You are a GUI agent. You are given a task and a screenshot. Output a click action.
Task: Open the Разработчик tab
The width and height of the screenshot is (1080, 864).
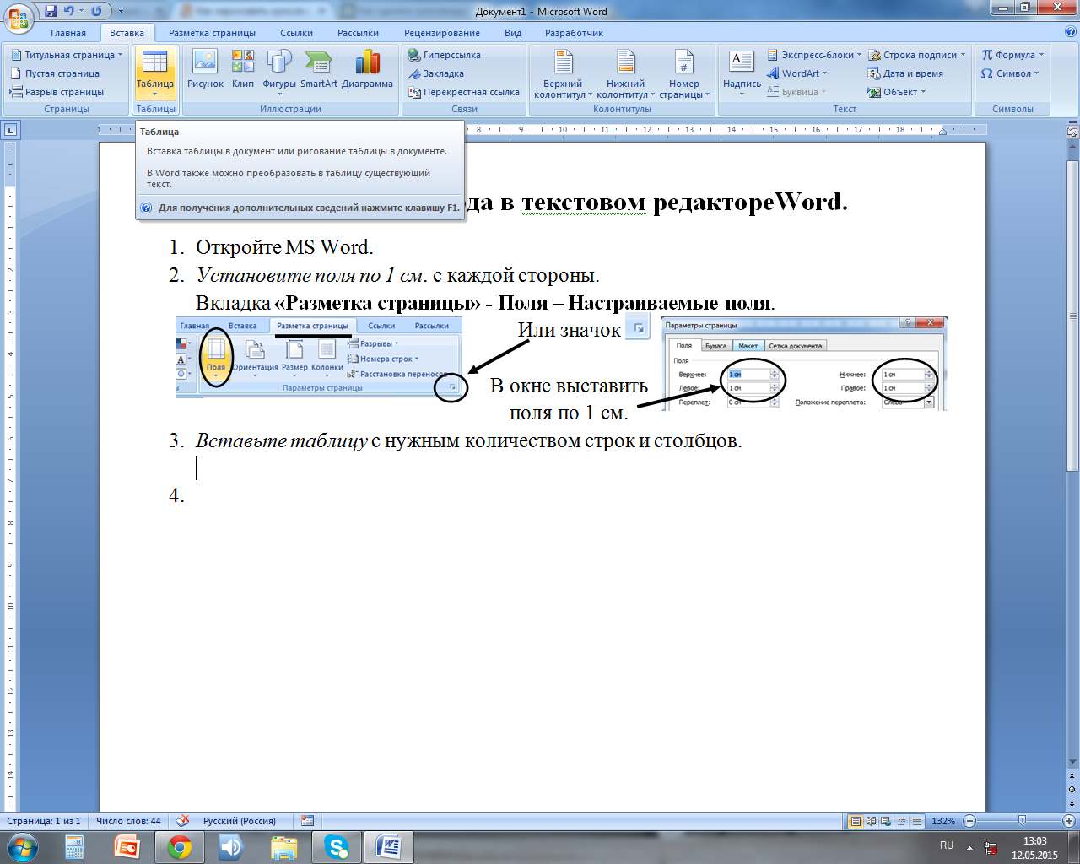pos(574,33)
